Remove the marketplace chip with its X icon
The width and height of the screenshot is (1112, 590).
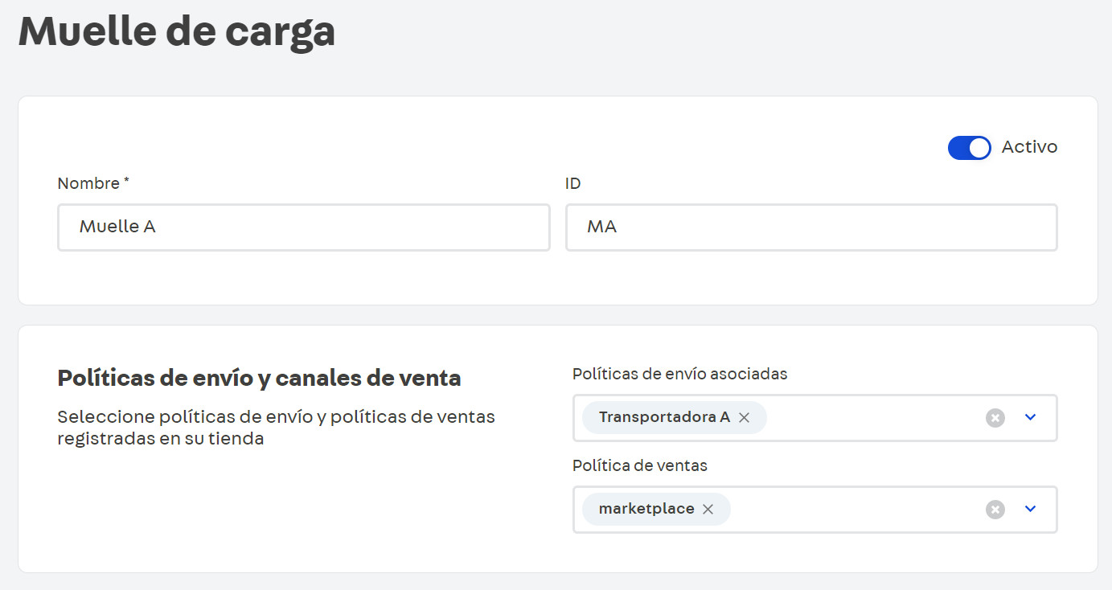tap(708, 509)
